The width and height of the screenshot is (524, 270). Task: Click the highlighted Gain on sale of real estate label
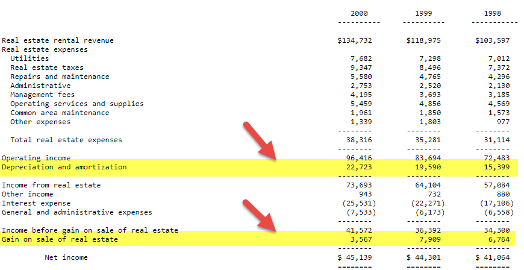click(60, 239)
